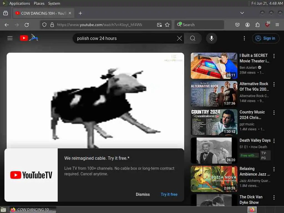The image size is (284, 213).
Task: Open options for Alternative Rock video
Action: (x=274, y=84)
